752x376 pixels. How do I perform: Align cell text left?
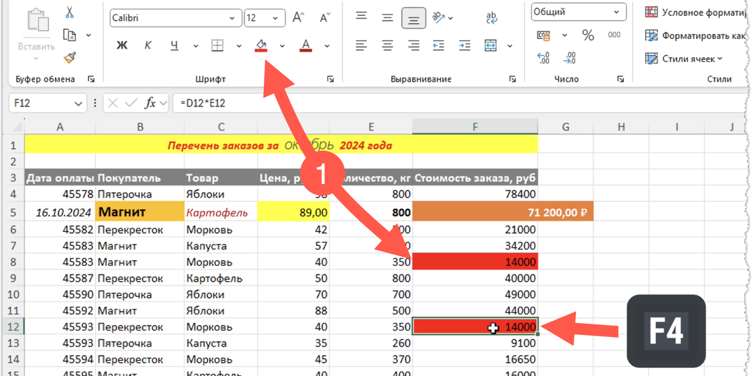click(x=361, y=45)
